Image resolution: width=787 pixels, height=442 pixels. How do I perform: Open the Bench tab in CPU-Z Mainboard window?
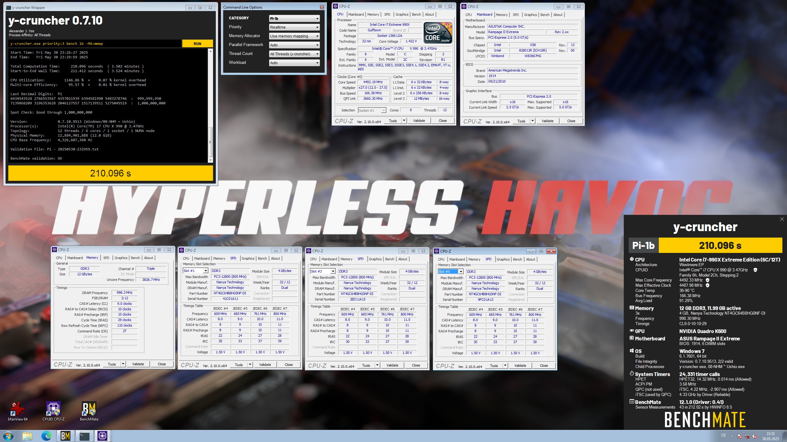point(545,15)
